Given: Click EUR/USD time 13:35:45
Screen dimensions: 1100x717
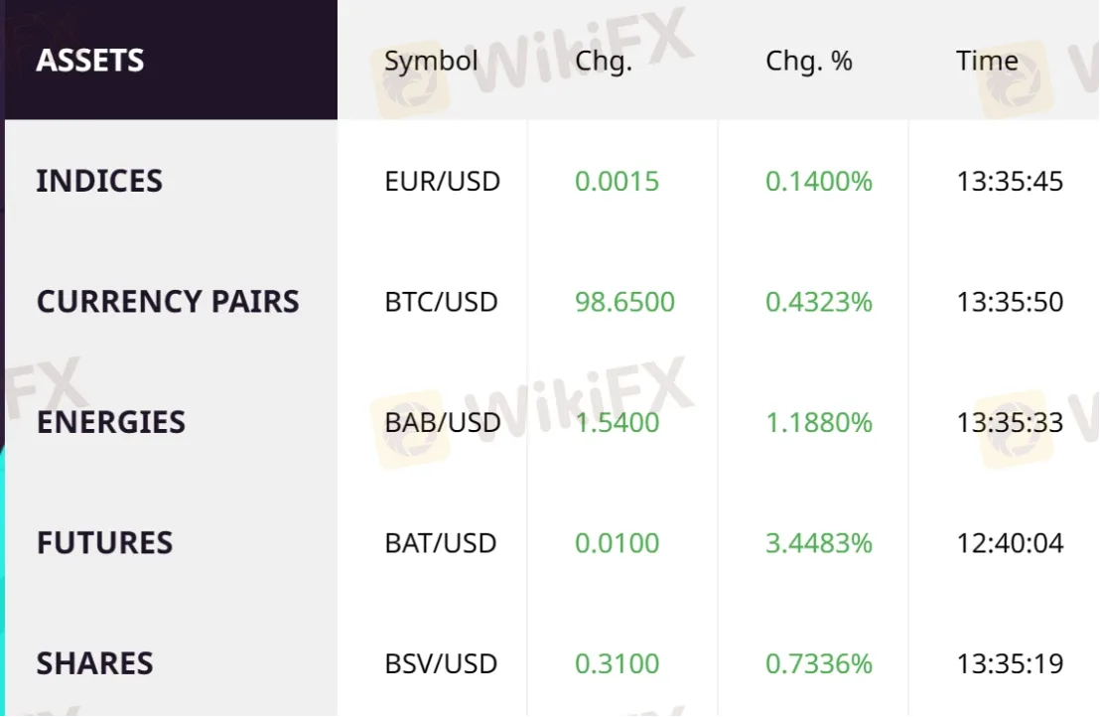Looking at the screenshot, I should click(x=1010, y=182).
